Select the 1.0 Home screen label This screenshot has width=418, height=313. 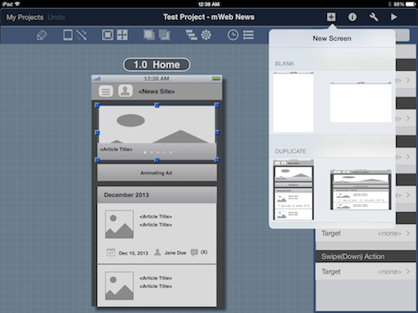156,64
